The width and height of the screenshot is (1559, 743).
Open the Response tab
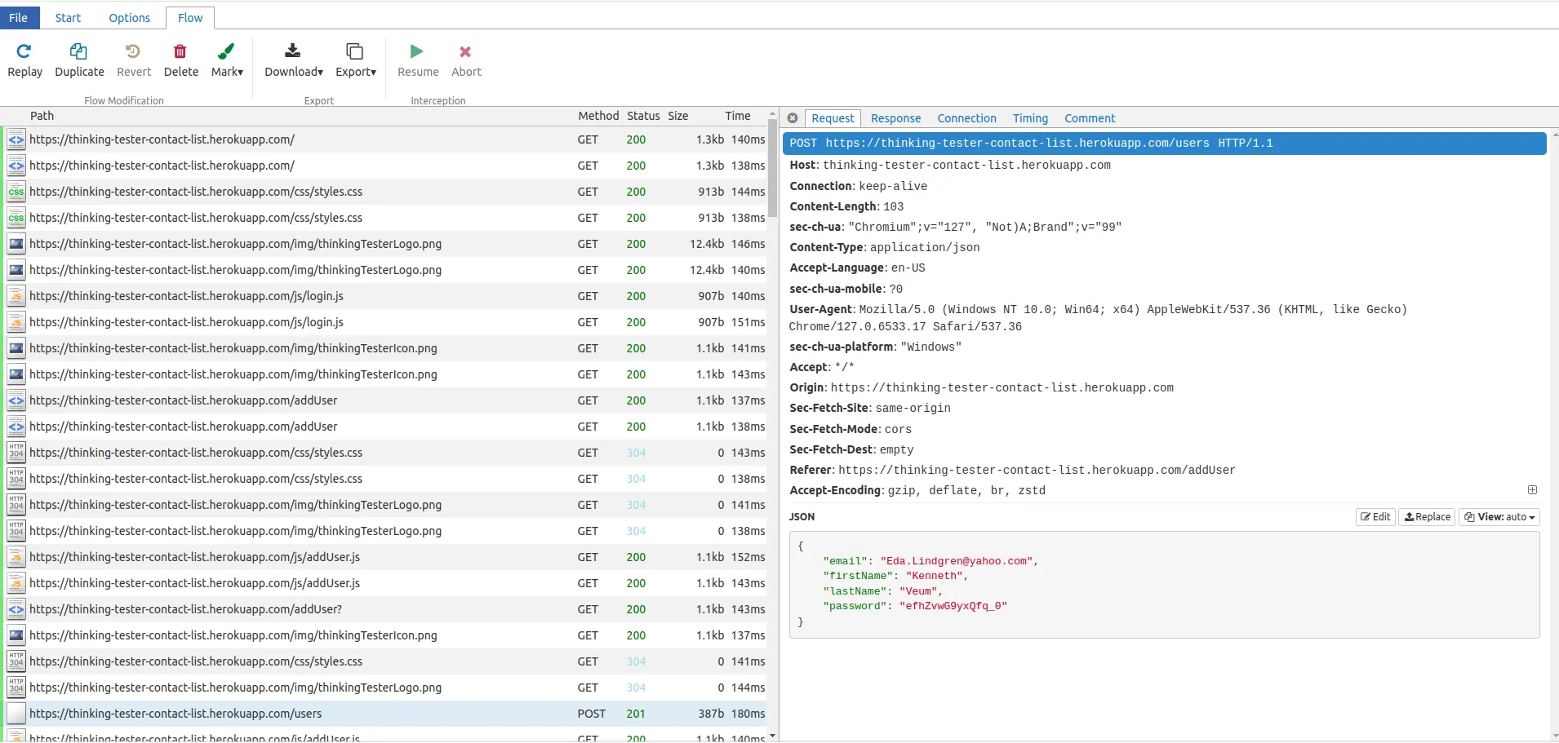[x=895, y=118]
